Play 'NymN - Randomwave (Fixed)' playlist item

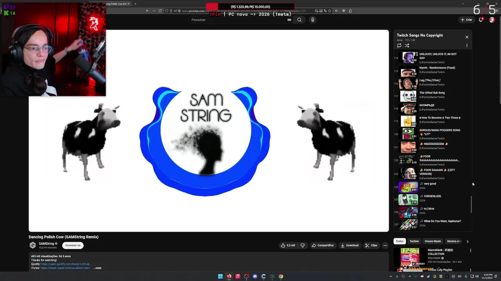click(x=433, y=71)
